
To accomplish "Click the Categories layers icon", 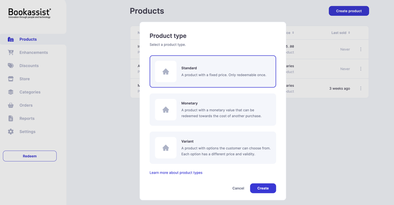I will [x=11, y=92].
